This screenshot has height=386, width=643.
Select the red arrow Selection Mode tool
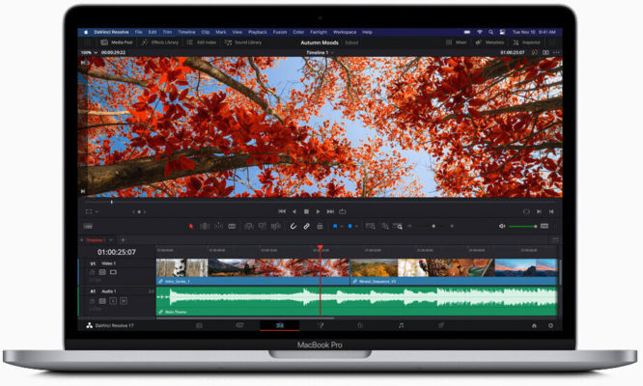tap(191, 226)
